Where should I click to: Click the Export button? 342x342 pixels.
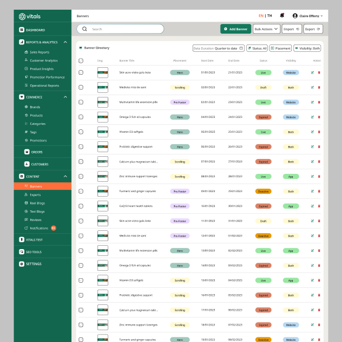pyautogui.click(x=313, y=29)
